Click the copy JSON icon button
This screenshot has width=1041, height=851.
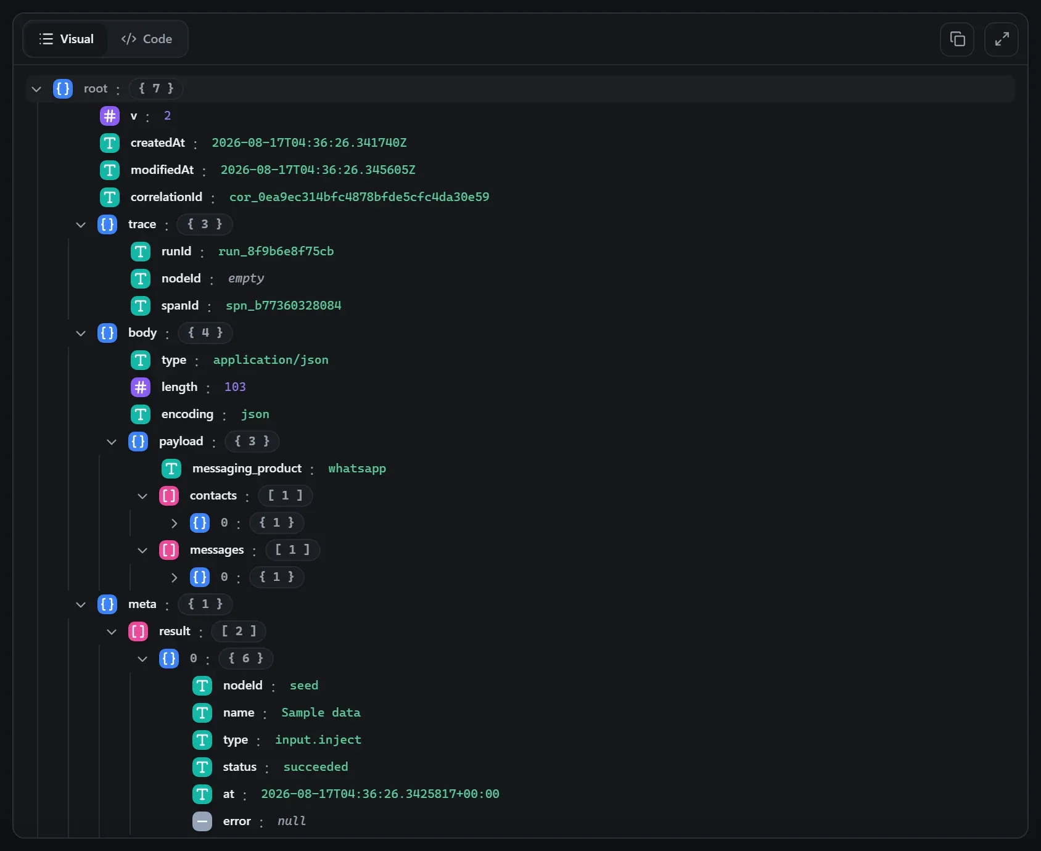[x=957, y=39]
